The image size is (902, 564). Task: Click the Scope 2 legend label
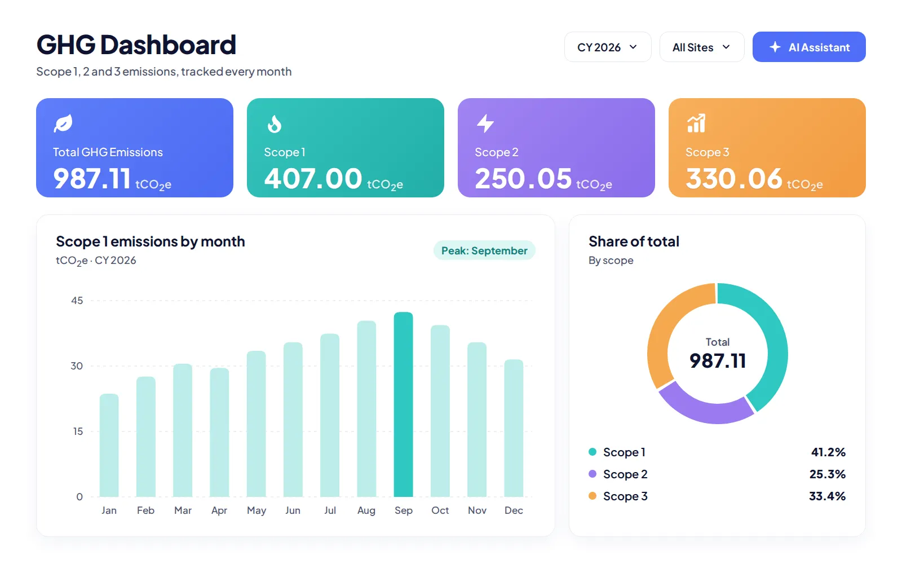click(x=625, y=474)
